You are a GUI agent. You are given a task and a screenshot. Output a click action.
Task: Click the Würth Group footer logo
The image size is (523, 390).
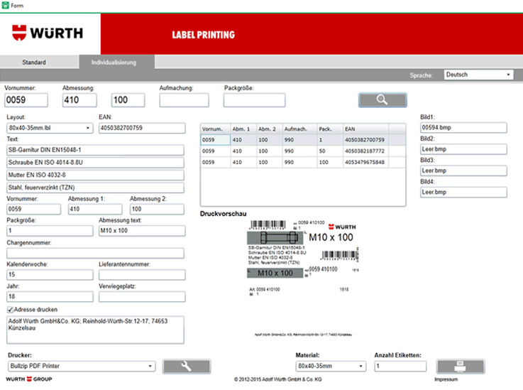[x=30, y=380]
